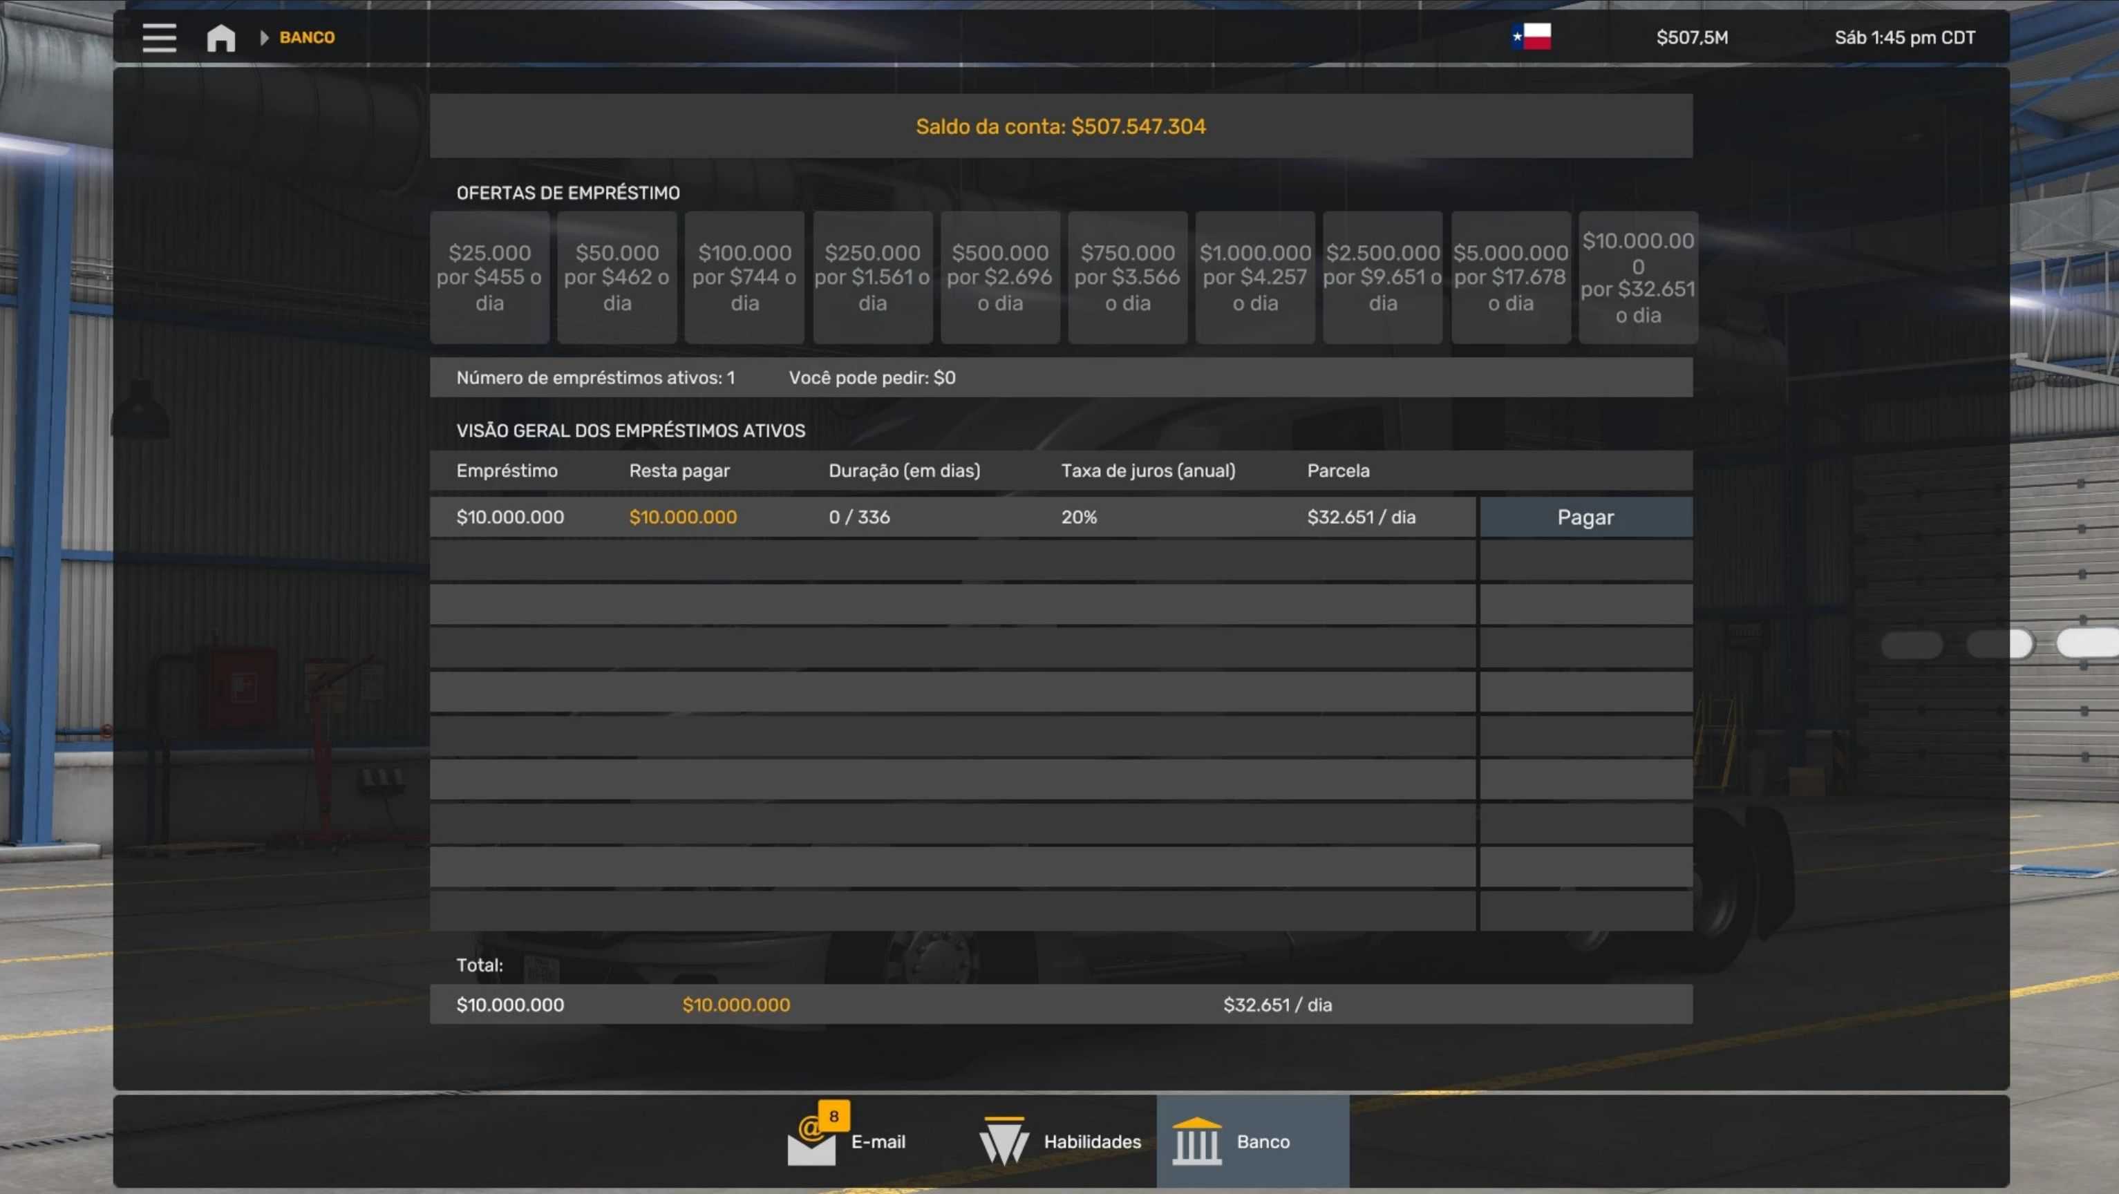Pick the $10.000.000 loan offer
Viewport: 2119px width, 1194px height.
1638,277
